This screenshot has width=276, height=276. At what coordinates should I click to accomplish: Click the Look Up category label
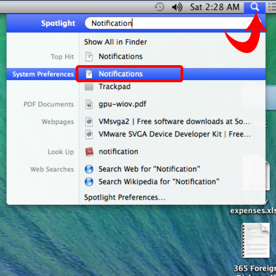(61, 152)
